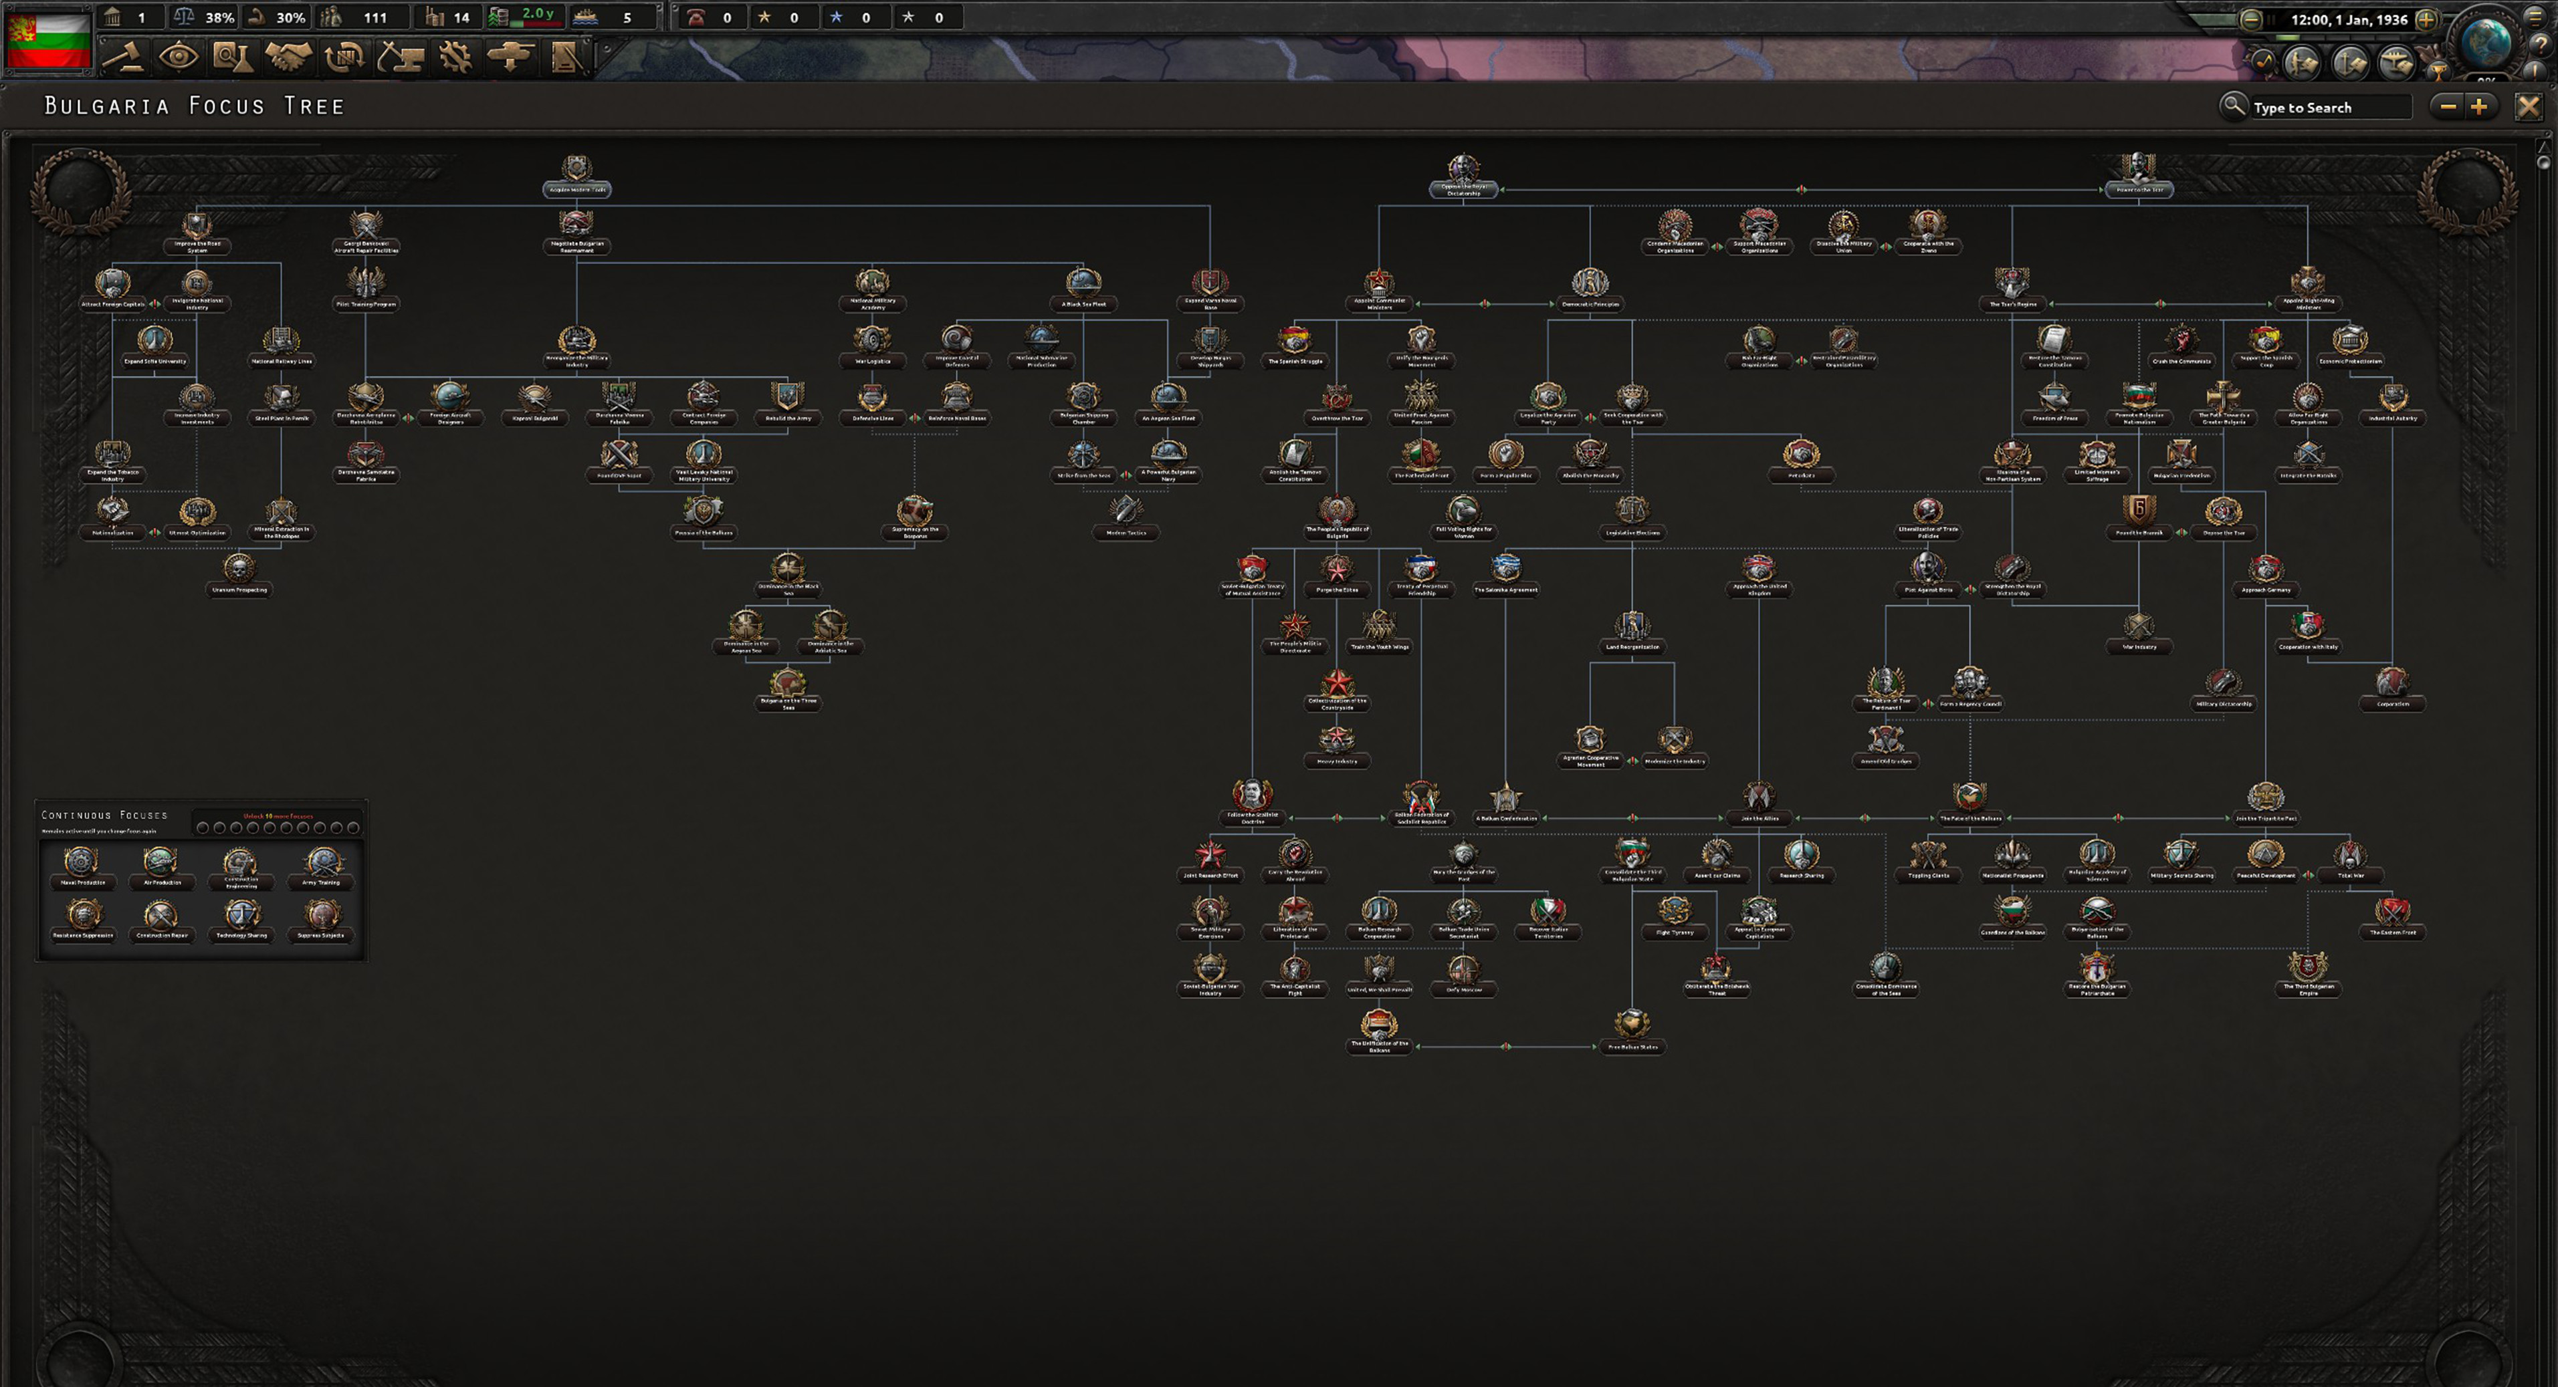This screenshot has height=1387, width=2558.
Task: Open the research screen via flask icon
Action: click(x=234, y=57)
